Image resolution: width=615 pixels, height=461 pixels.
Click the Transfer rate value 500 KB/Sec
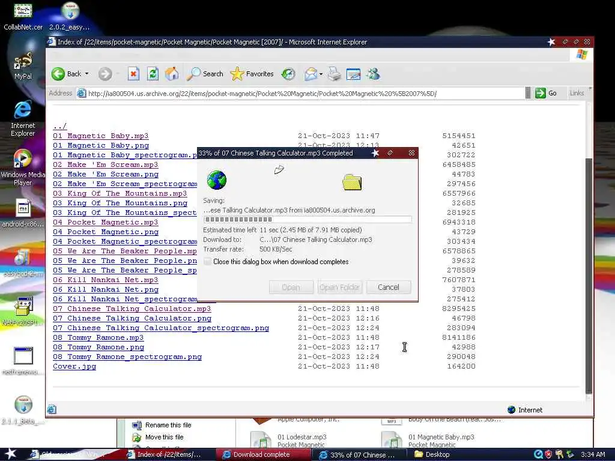coord(276,249)
